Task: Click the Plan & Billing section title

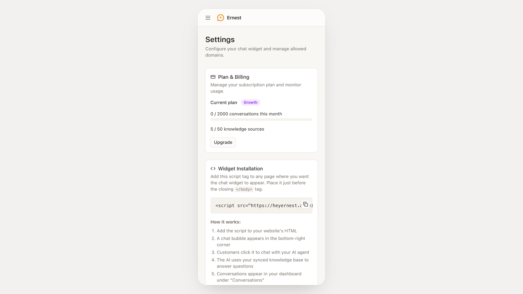Action: [x=234, y=77]
